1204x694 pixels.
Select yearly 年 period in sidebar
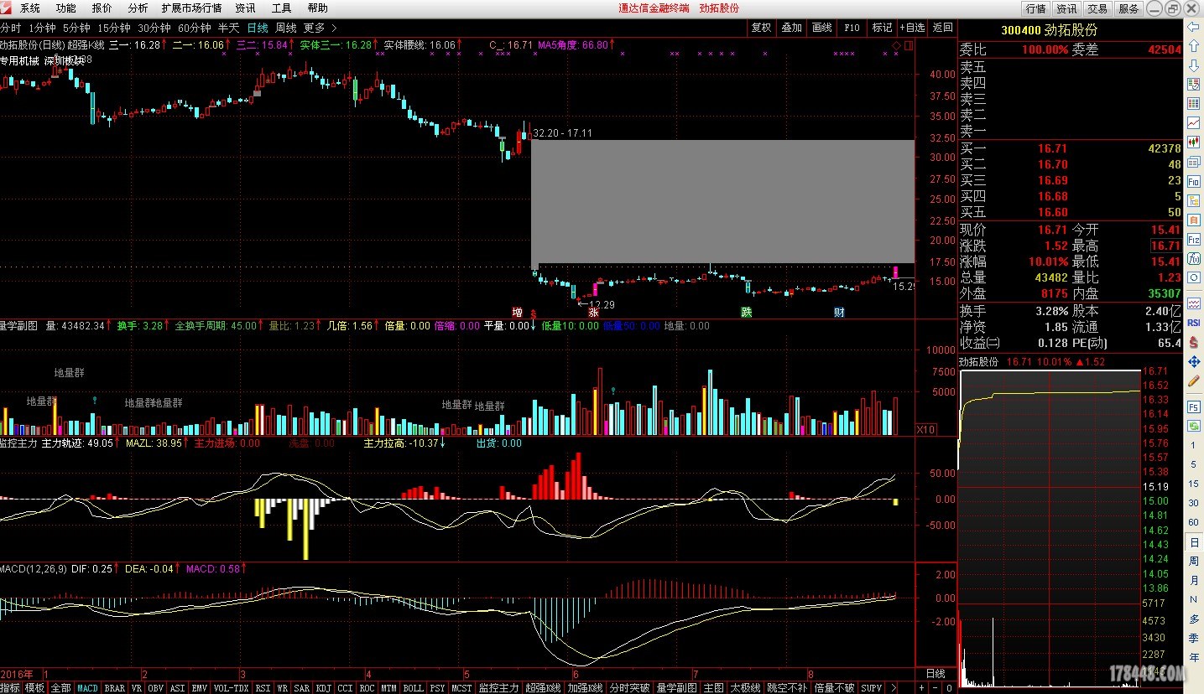pos(1193,656)
